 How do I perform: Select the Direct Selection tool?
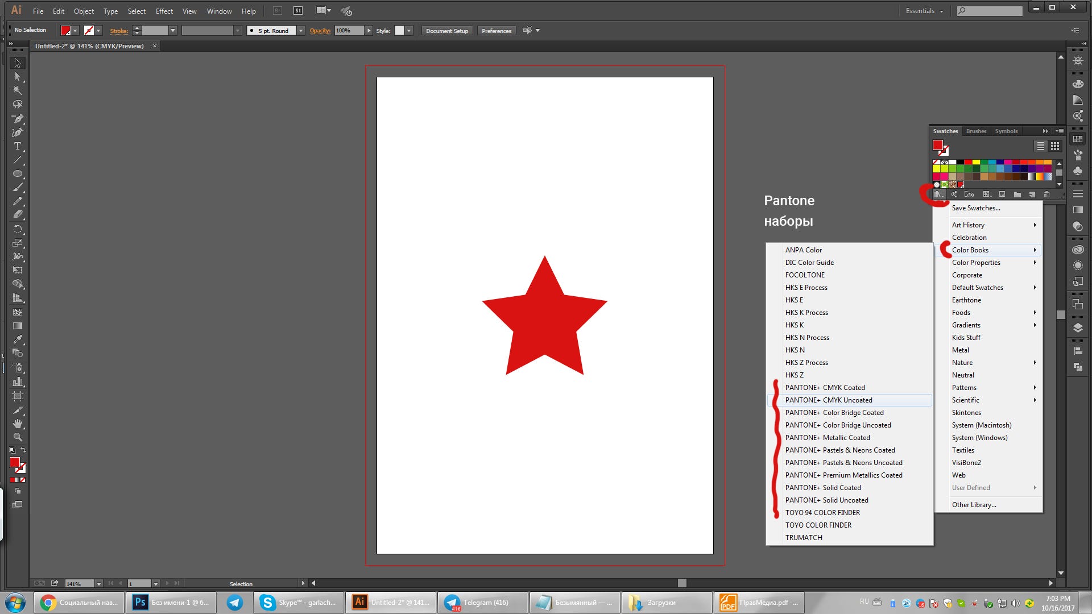(18, 77)
